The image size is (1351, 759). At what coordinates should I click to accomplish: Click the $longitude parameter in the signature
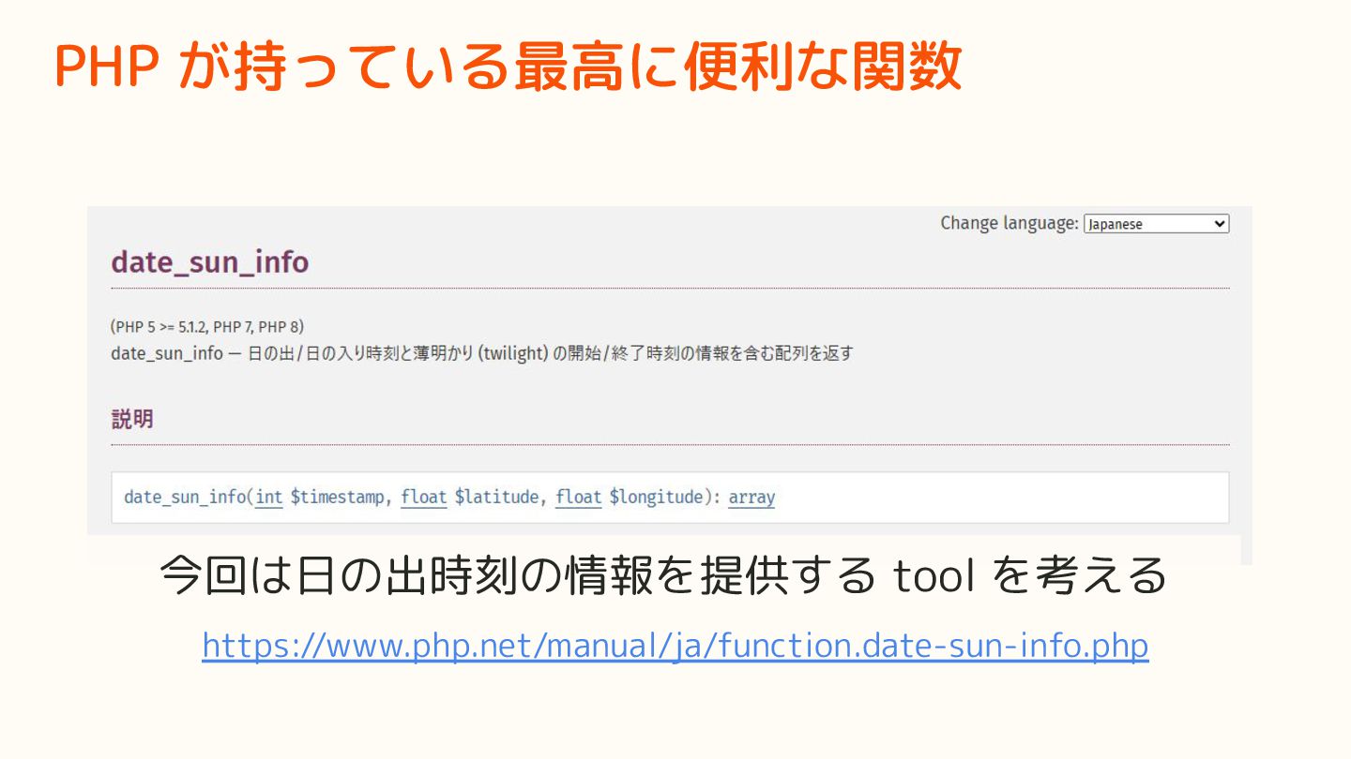[657, 498]
